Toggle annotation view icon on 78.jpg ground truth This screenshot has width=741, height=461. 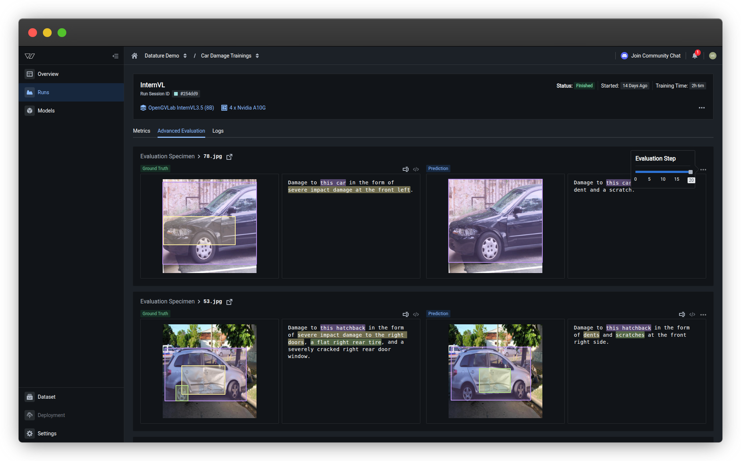(405, 169)
